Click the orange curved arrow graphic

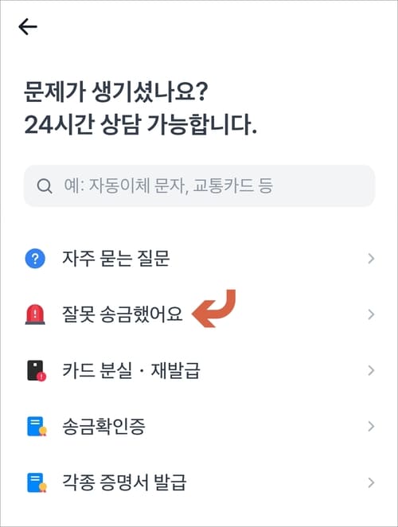(214, 309)
